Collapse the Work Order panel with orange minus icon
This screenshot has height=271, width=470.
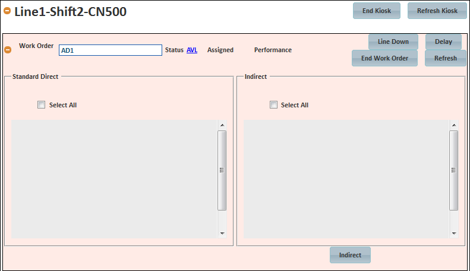(8, 50)
